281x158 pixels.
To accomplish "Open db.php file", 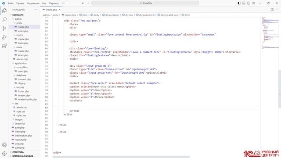I will click(22, 83).
